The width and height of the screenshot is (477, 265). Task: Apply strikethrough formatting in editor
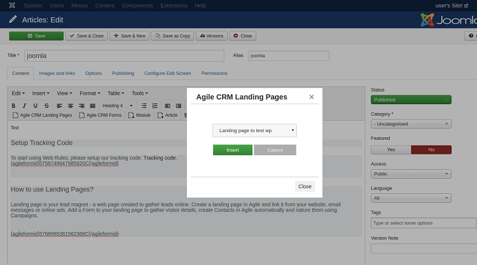tap(46, 105)
